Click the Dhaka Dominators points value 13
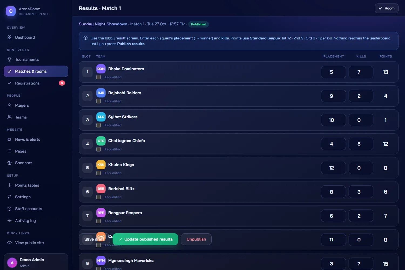 coord(386,72)
